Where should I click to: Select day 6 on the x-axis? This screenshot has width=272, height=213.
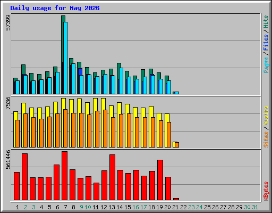[57, 207]
